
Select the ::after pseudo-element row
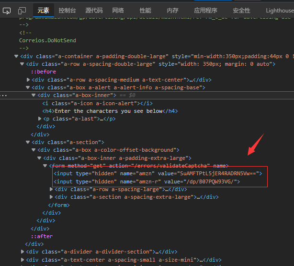(42, 236)
